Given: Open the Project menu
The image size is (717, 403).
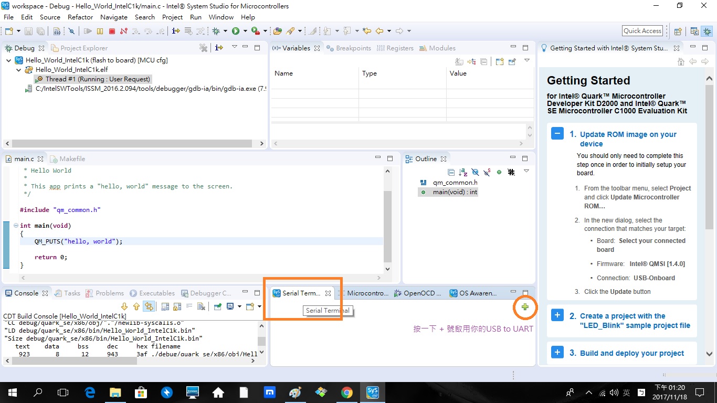Looking at the screenshot, I should pos(172,17).
